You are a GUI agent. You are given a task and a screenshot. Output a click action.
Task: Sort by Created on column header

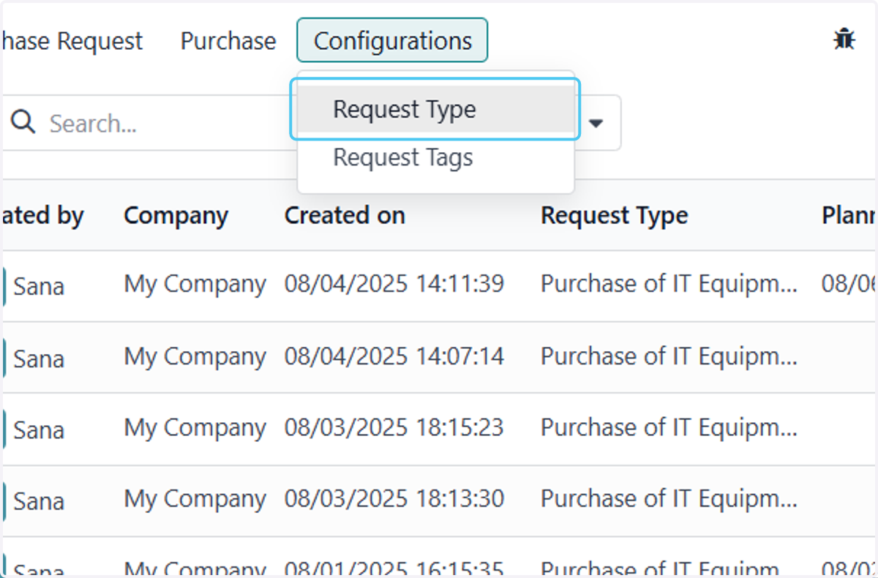coord(345,215)
